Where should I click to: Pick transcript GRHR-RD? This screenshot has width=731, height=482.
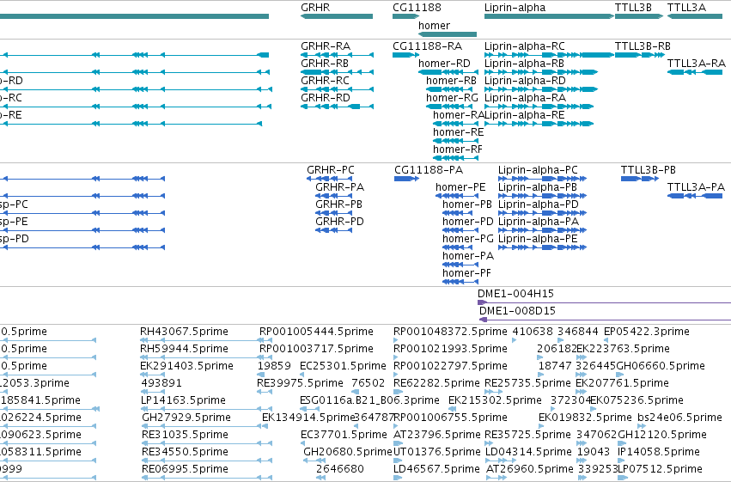coord(325,98)
